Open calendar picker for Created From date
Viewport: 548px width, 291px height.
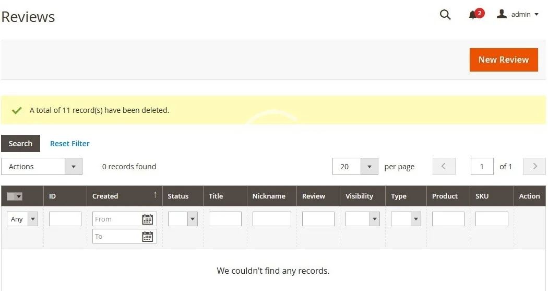click(x=148, y=219)
